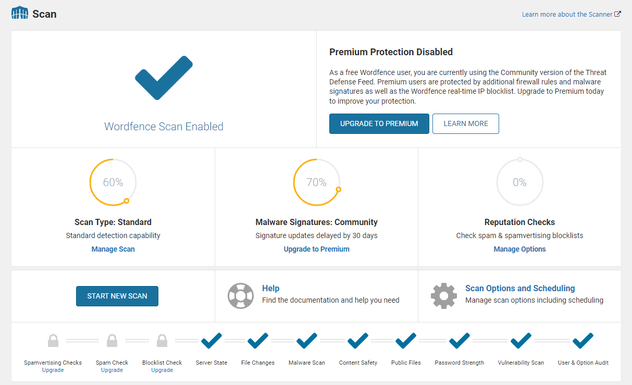This screenshot has height=385, width=632.
Task: Click the large Wordfence Scan Enabled checkmark
Action: pyautogui.click(x=164, y=78)
